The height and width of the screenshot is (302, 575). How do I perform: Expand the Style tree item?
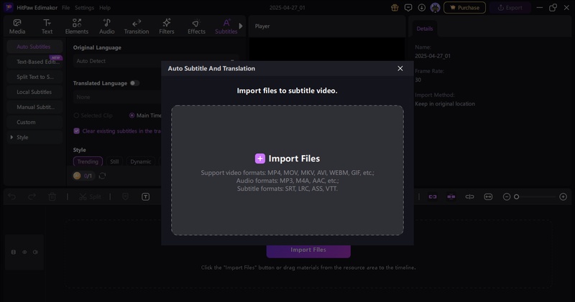(11, 137)
